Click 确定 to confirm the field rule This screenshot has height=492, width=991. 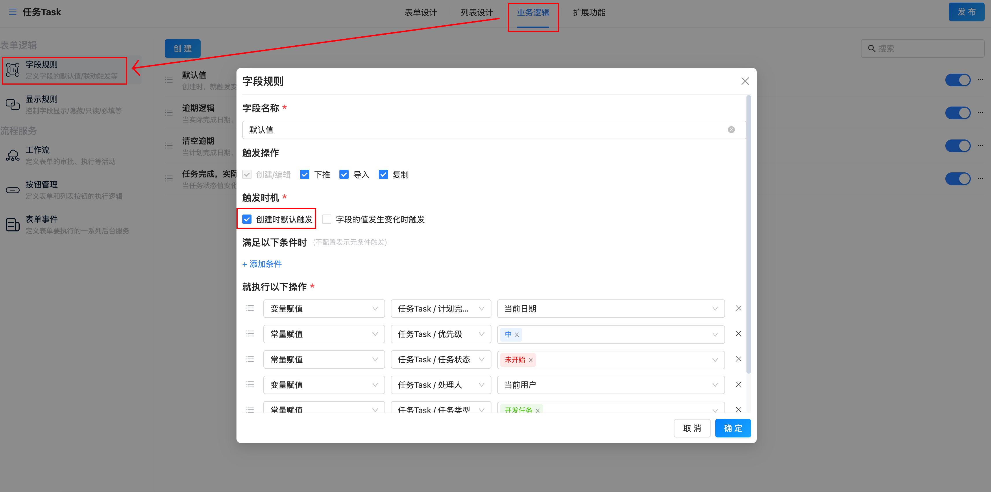point(733,428)
